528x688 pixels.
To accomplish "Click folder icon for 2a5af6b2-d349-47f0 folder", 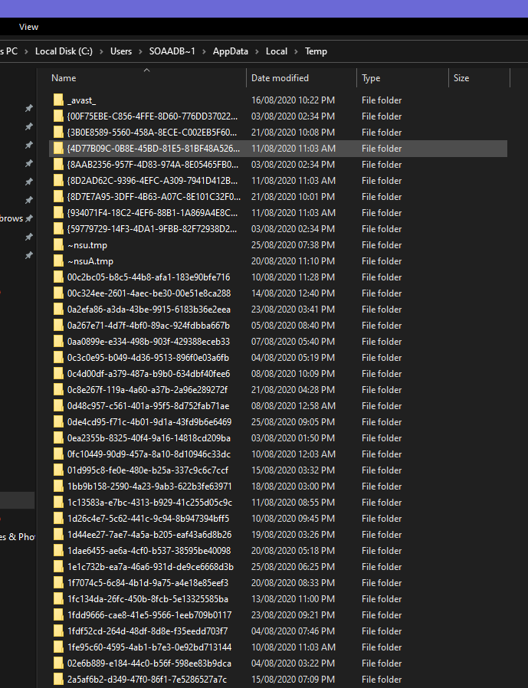I will (x=59, y=680).
